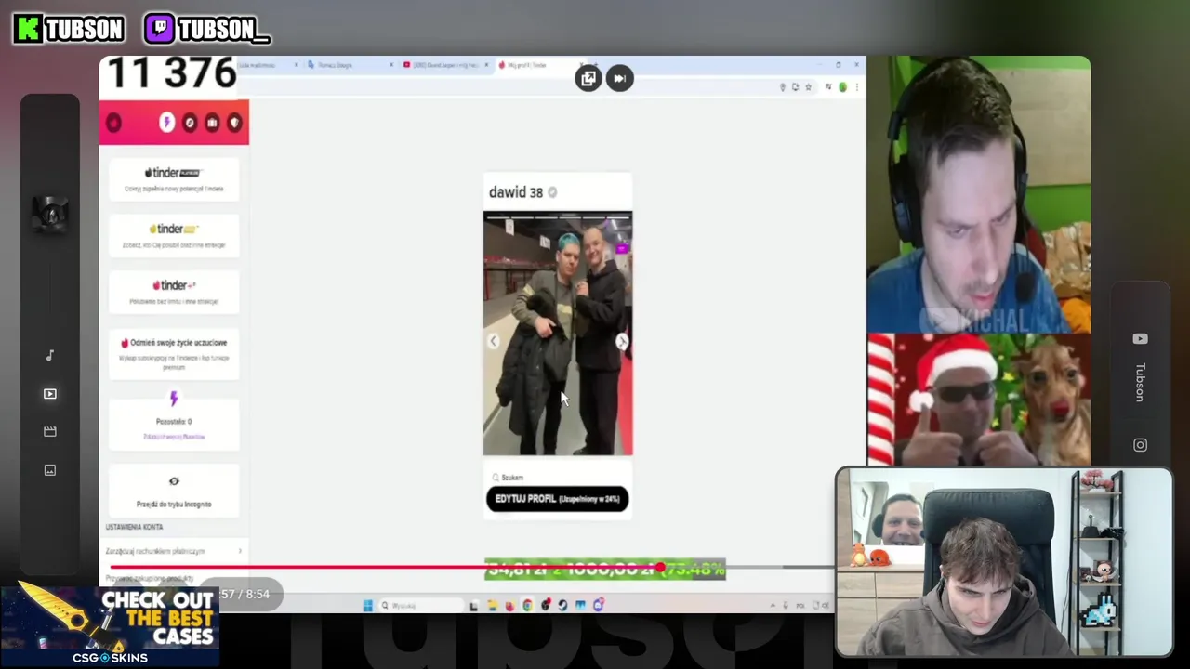Open the Windows Start button in taskbar

(367, 606)
